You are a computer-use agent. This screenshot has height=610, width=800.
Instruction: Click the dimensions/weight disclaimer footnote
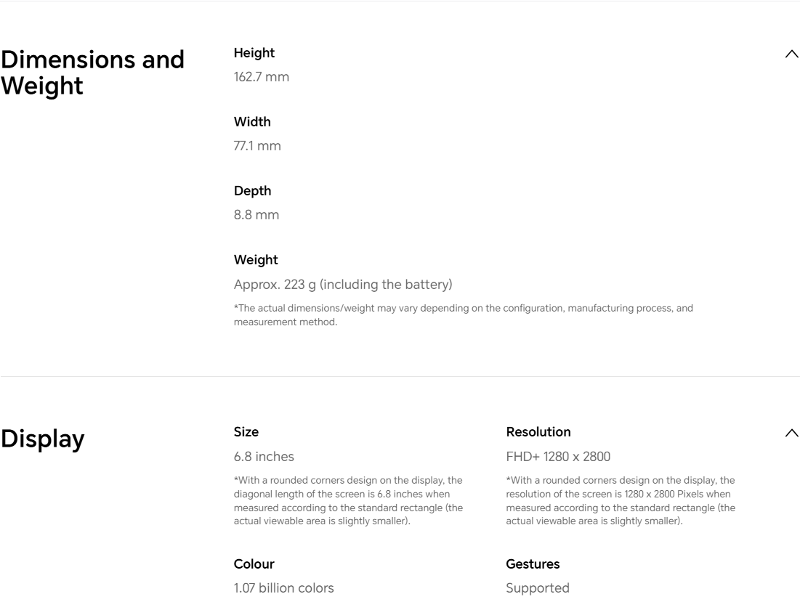coord(463,315)
